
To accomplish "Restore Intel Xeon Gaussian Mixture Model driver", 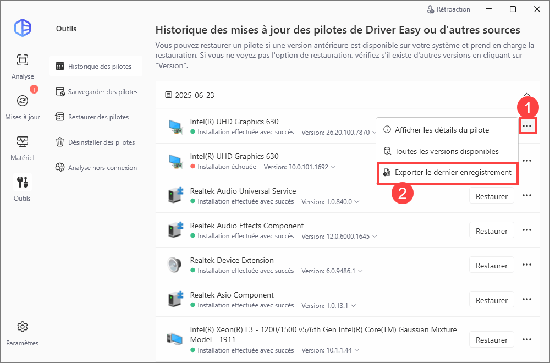I will click(x=491, y=340).
